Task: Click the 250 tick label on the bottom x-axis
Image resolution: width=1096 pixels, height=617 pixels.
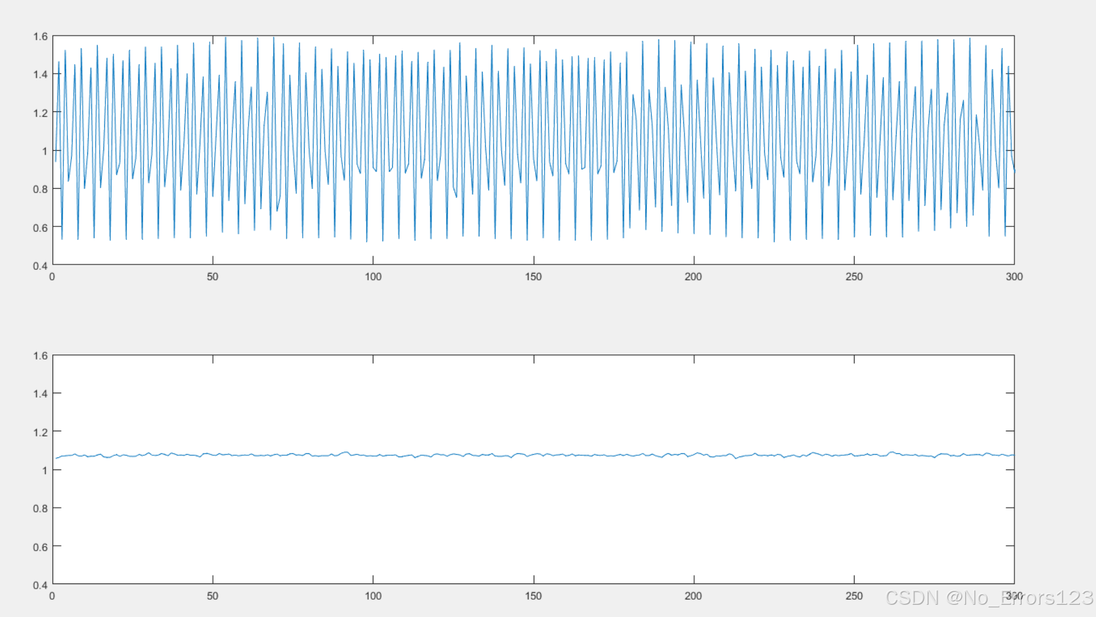Action: tap(853, 596)
